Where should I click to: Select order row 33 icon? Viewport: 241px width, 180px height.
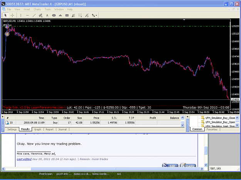click(7, 123)
